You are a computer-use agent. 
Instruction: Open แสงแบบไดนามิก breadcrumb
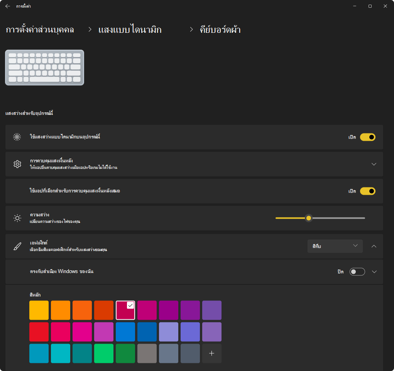(130, 30)
